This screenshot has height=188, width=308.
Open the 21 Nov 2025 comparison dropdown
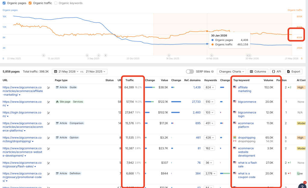click(95, 72)
